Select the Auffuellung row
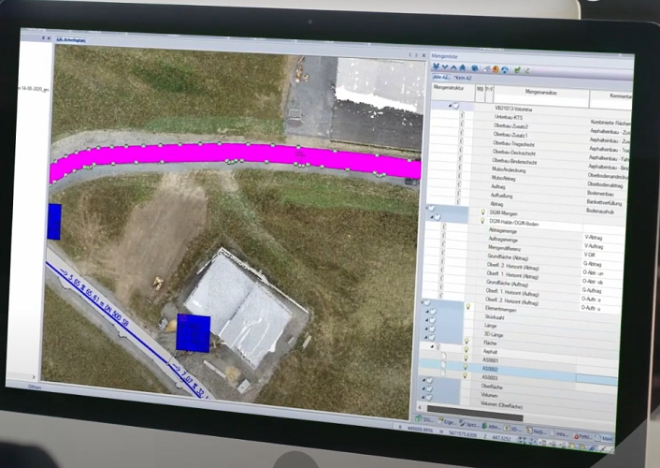The image size is (660, 468). pyautogui.click(x=526, y=196)
